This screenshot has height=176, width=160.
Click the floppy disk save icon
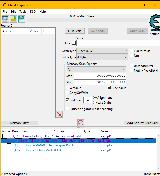tap(21, 19)
